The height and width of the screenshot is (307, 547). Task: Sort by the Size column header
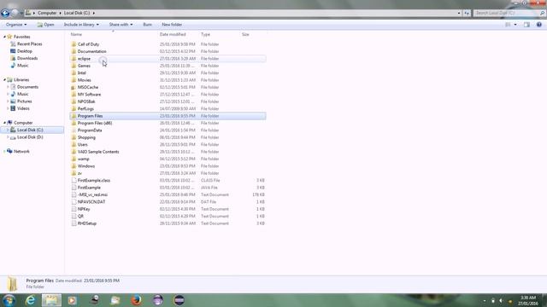point(245,34)
